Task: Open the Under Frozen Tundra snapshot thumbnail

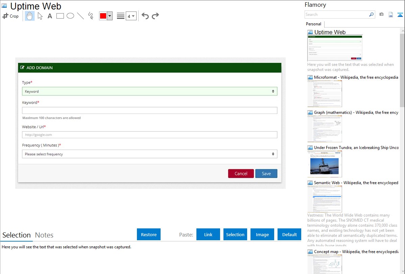Action: click(x=325, y=164)
